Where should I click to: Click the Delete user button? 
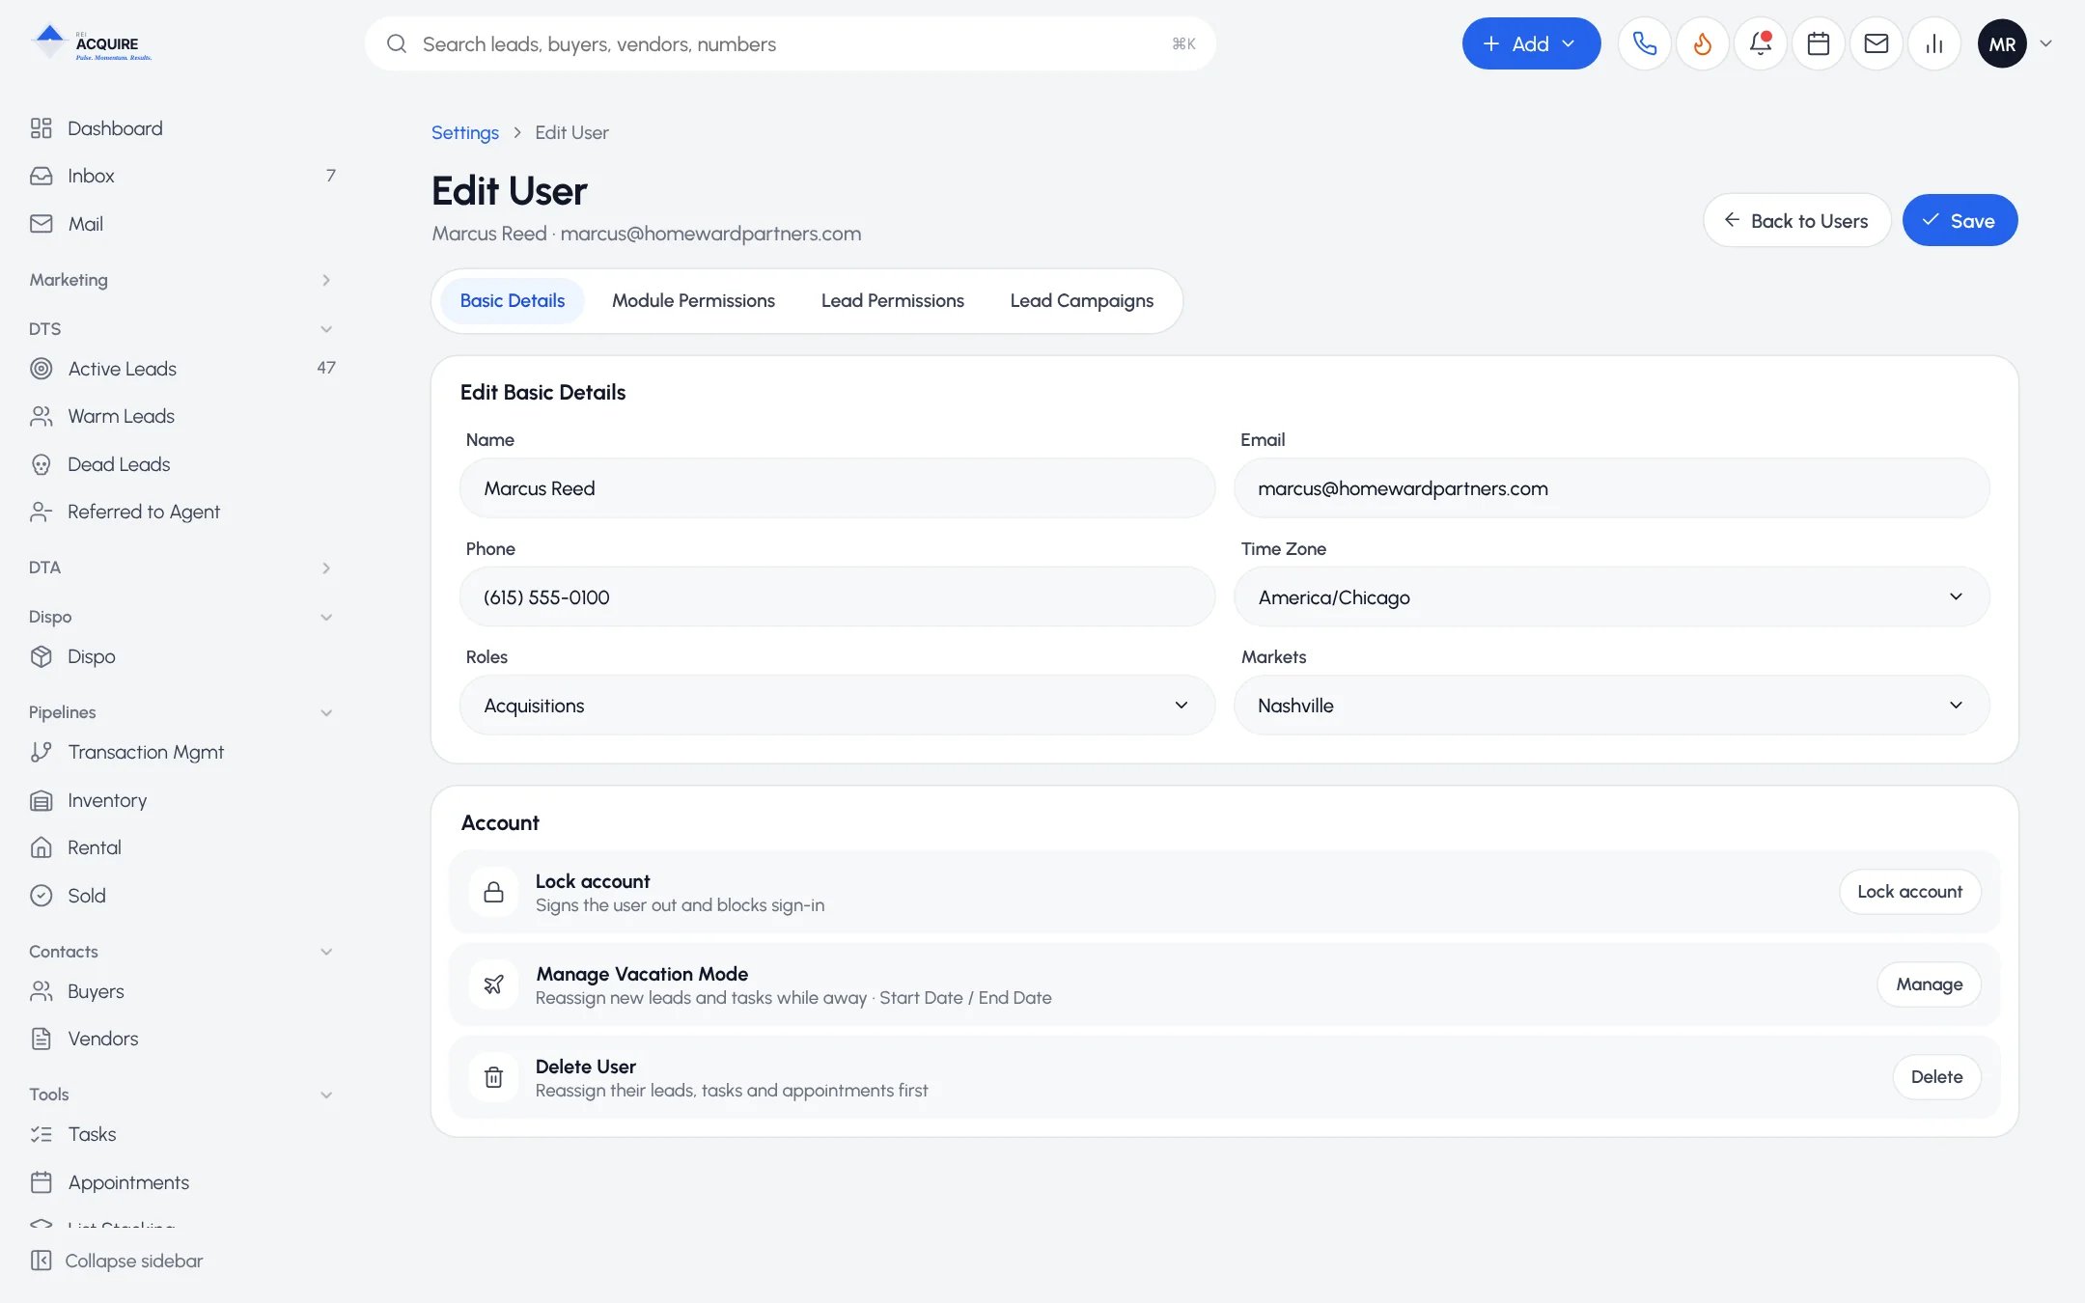click(x=1936, y=1077)
